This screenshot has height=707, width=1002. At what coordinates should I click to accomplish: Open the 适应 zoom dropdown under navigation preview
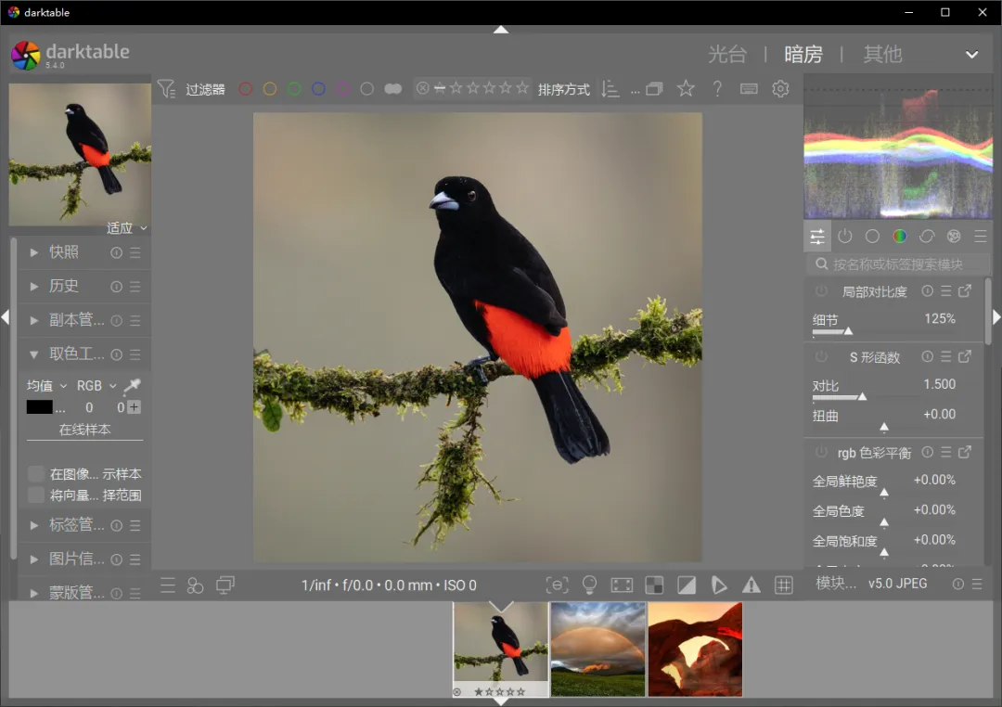[127, 227]
